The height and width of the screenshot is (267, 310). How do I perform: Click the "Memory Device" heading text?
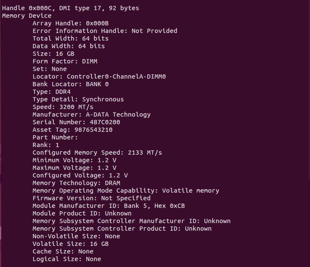click(27, 16)
